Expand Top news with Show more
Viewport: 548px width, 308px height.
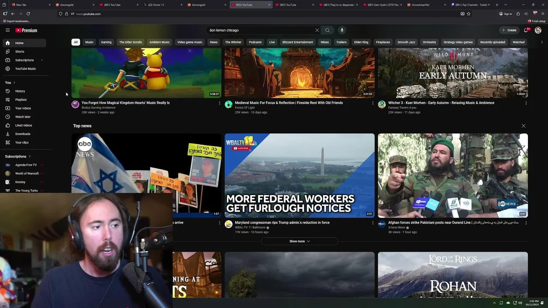click(x=300, y=241)
